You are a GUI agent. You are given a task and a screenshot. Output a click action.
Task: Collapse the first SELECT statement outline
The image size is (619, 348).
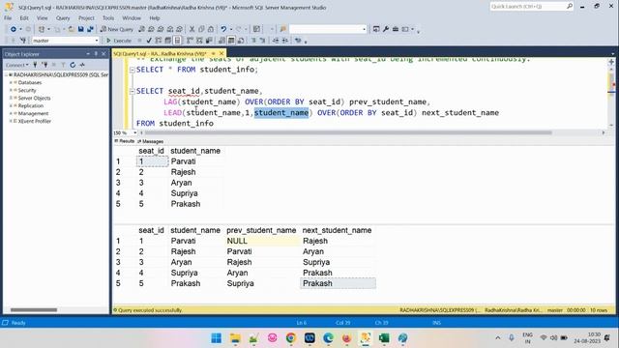(x=132, y=70)
